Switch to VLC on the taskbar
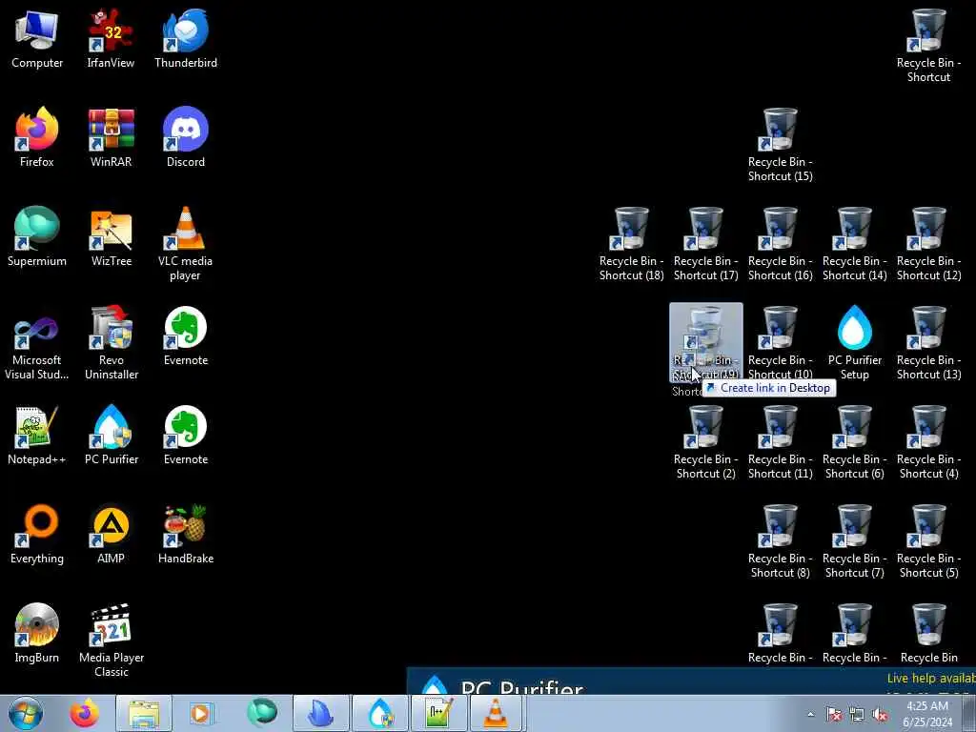976x732 pixels. click(x=496, y=713)
